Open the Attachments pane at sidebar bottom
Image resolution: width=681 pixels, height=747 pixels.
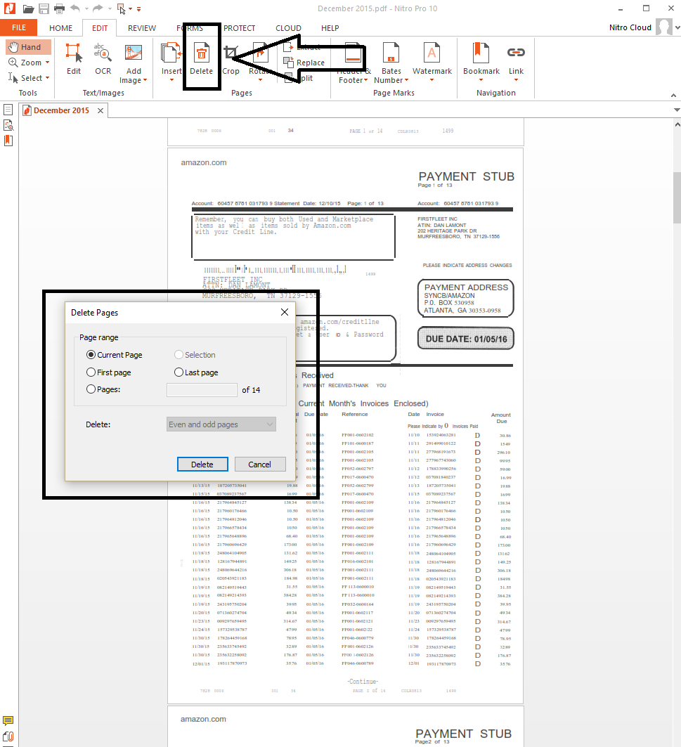[8, 736]
